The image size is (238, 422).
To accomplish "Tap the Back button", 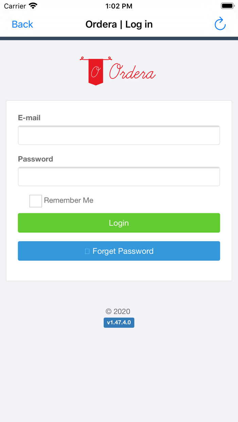I will [22, 24].
